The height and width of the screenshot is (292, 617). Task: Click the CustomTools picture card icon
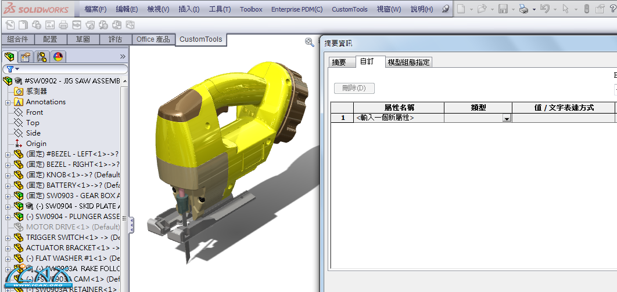click(50, 25)
